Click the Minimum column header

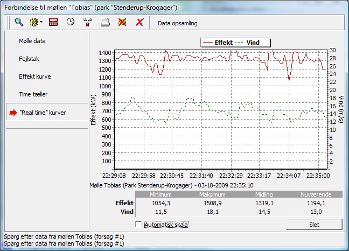point(160,194)
